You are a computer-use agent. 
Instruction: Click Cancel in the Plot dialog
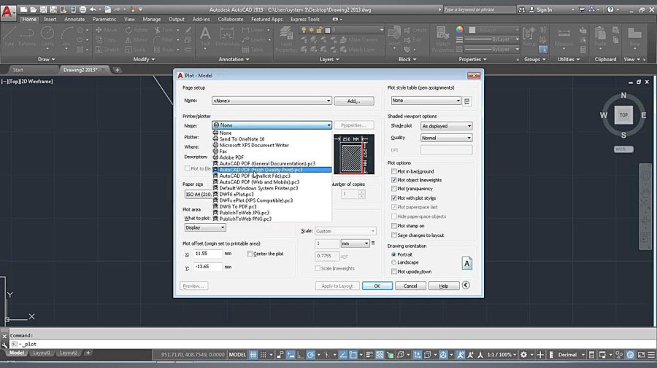click(410, 286)
